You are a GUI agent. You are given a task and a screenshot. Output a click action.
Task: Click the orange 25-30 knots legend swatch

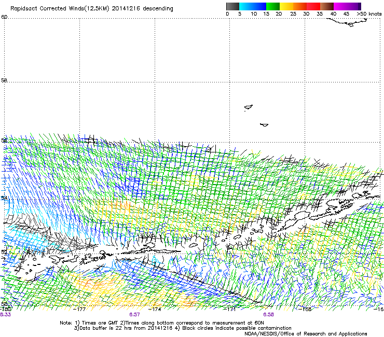(300, 6)
